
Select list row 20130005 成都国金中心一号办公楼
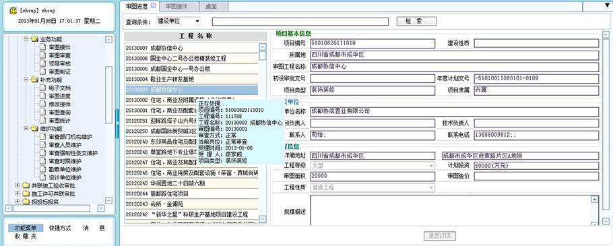tap(191, 69)
